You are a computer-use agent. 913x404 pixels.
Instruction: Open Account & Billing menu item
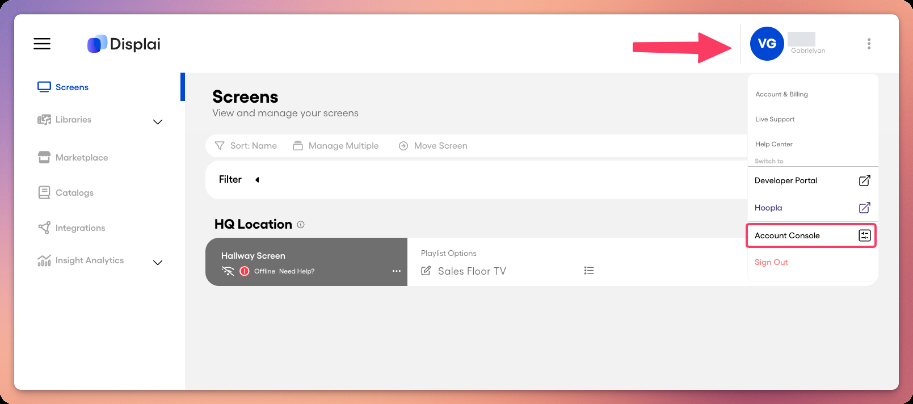tap(782, 94)
